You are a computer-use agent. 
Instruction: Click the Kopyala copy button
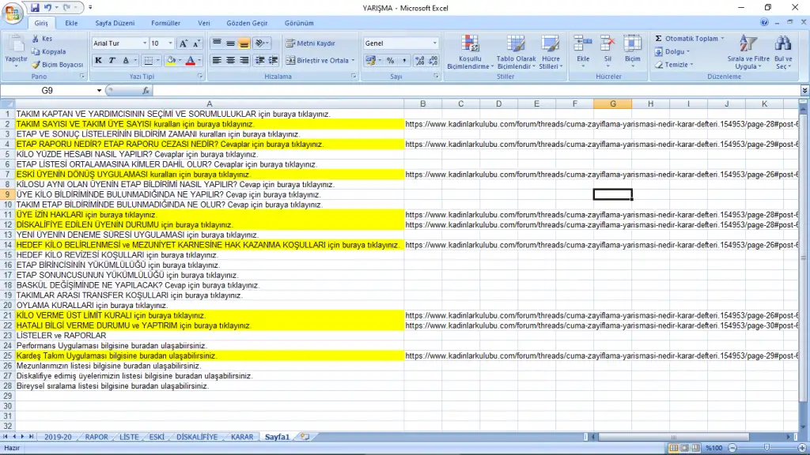pyautogui.click(x=47, y=52)
